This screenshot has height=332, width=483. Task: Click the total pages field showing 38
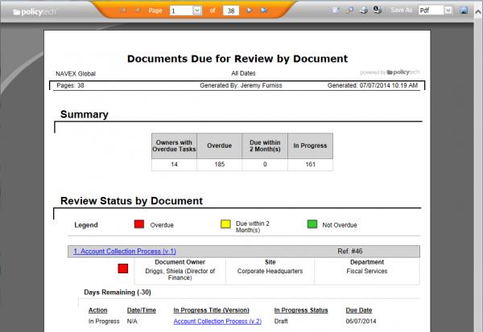(x=232, y=10)
